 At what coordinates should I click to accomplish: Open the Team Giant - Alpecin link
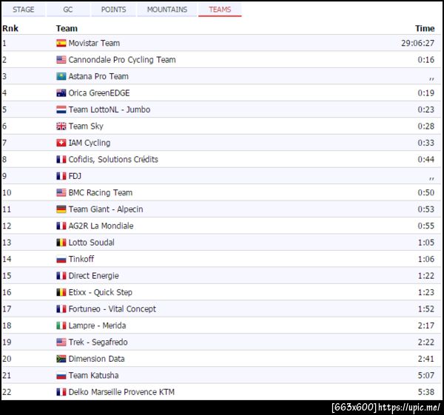click(x=106, y=209)
